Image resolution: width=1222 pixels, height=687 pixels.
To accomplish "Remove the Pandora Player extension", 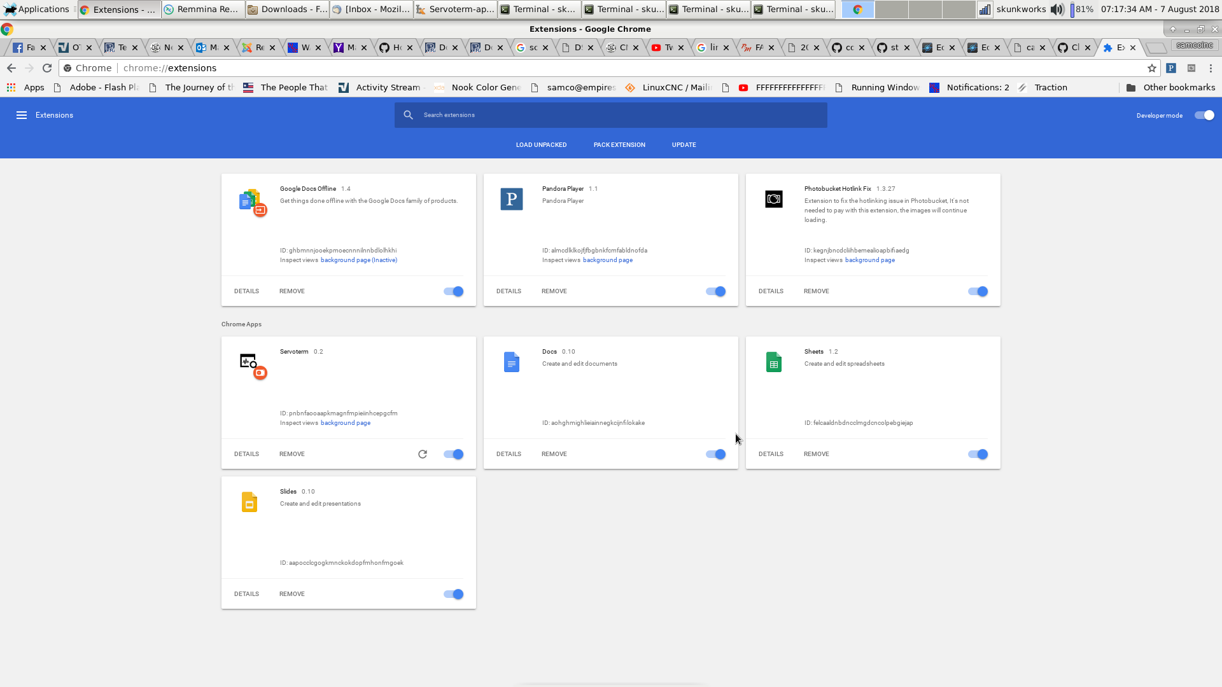I will [554, 291].
